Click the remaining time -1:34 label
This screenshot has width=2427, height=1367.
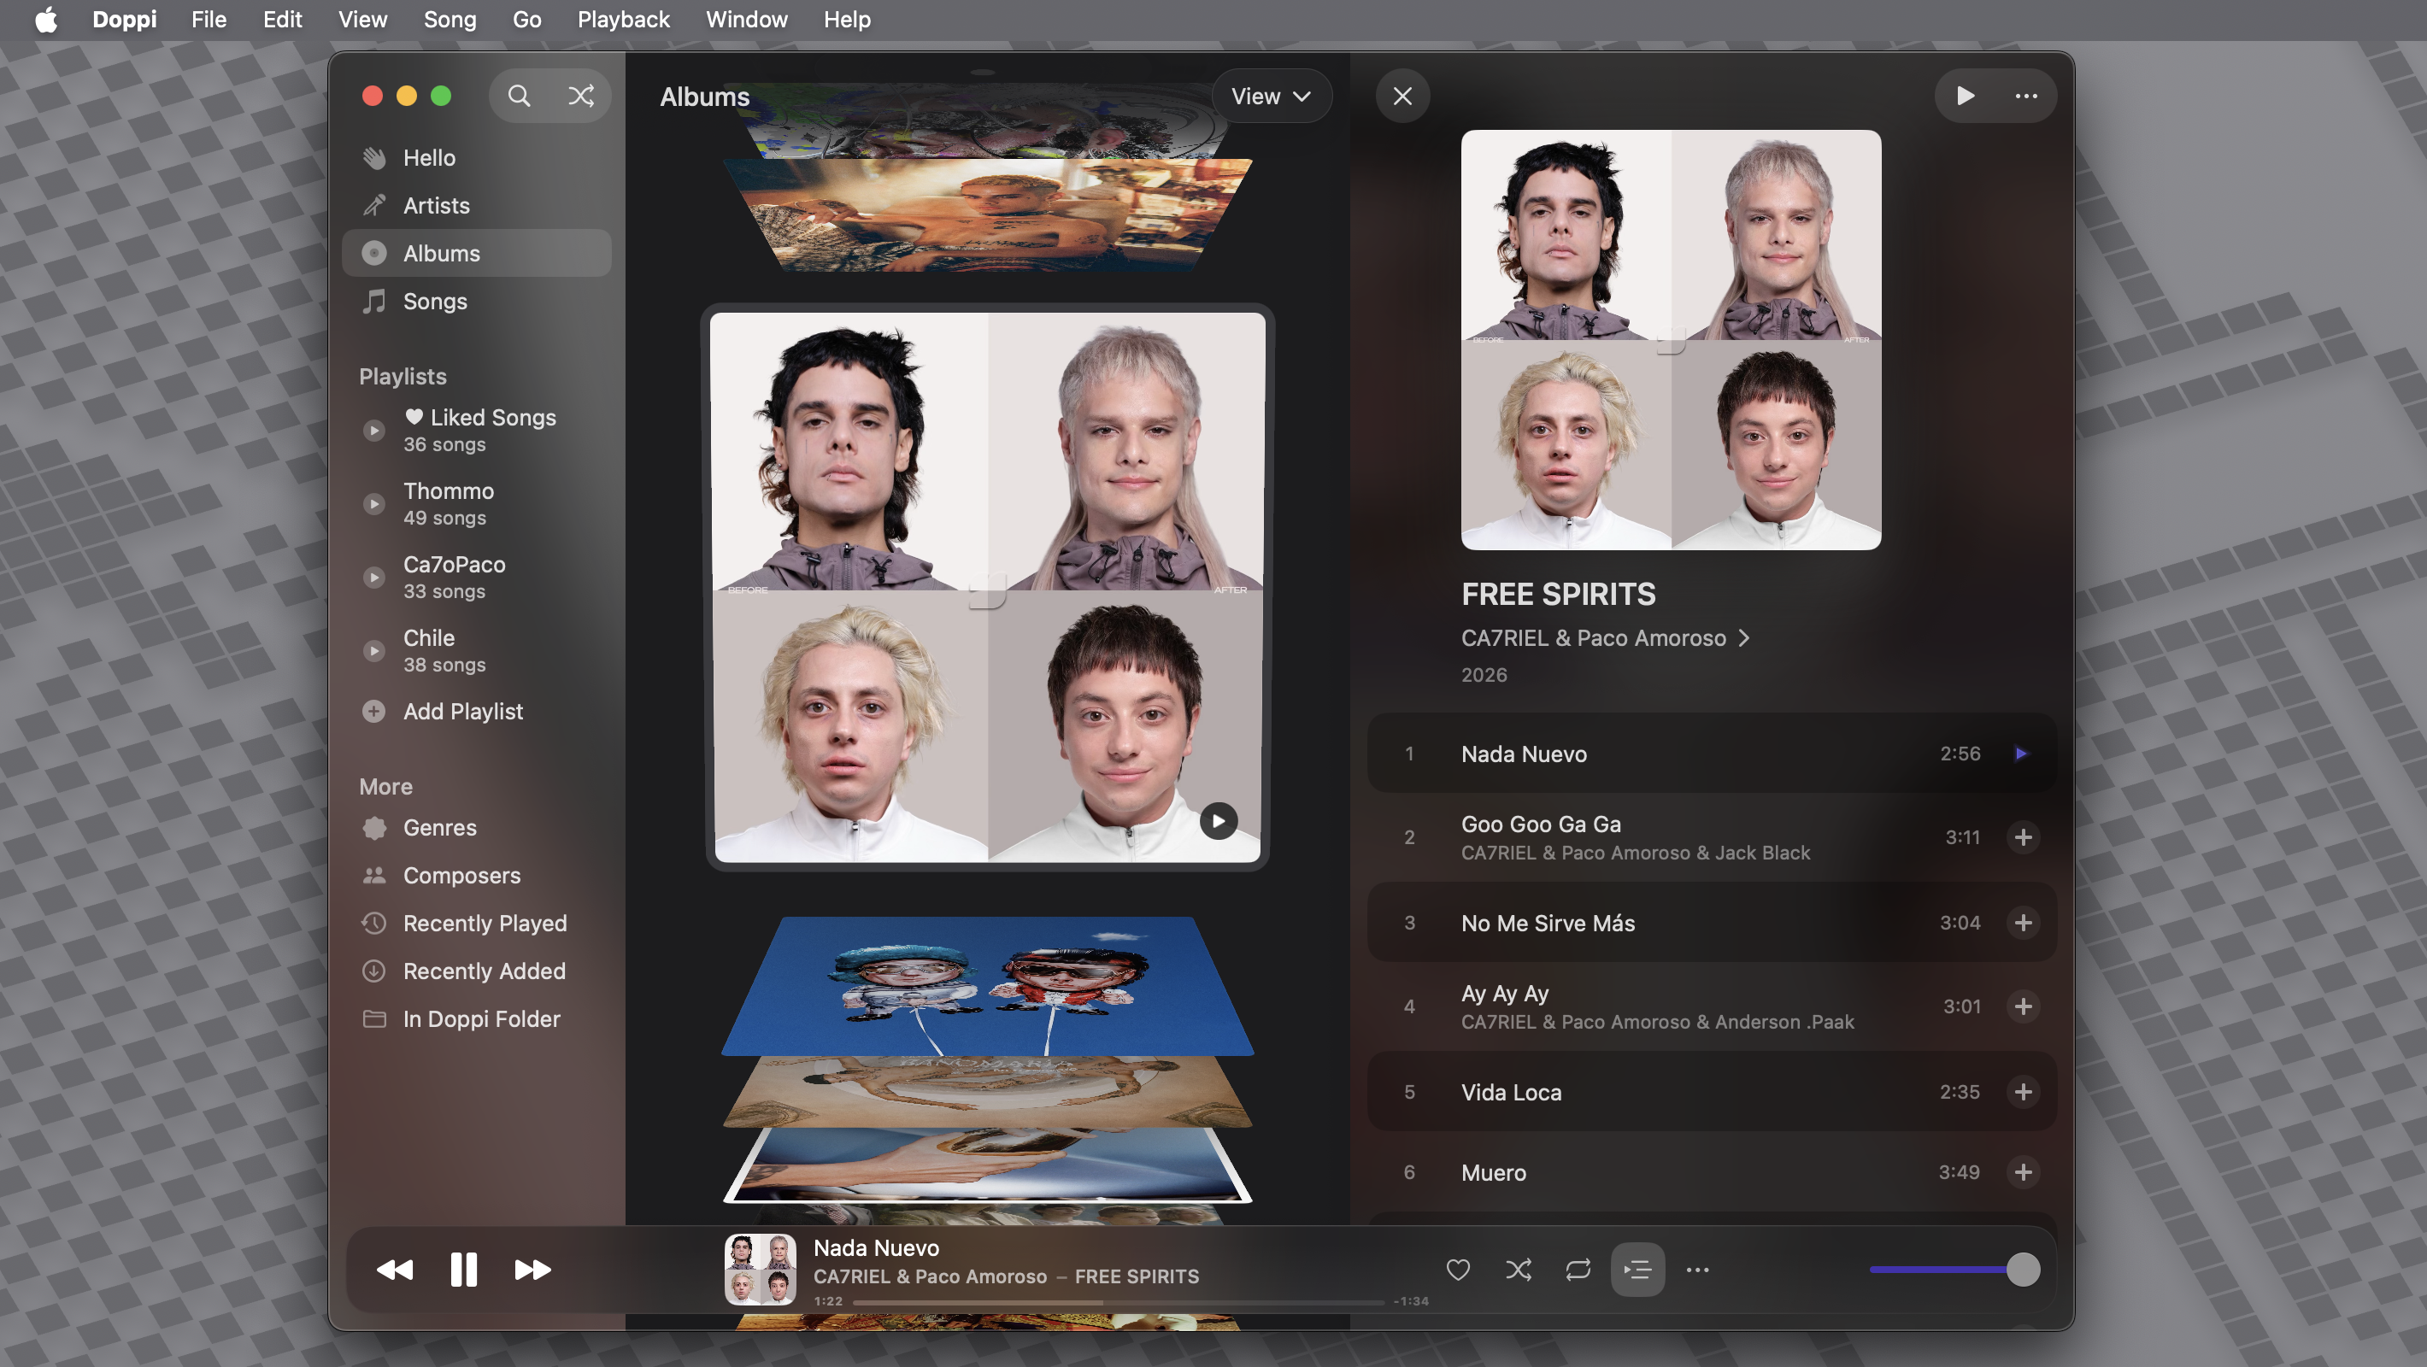pos(1412,1301)
